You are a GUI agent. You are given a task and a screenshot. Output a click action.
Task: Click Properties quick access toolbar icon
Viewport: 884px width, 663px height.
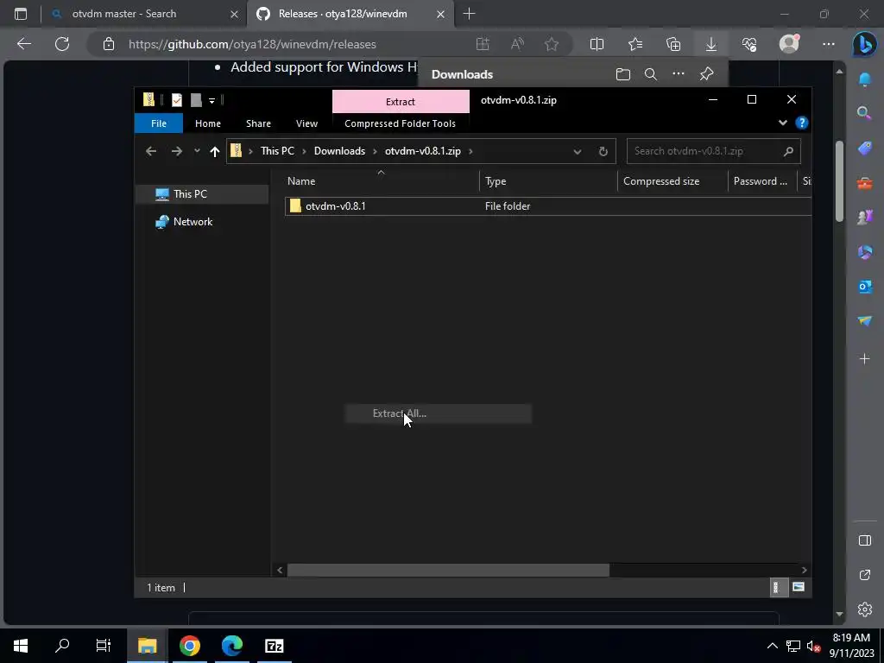pyautogui.click(x=176, y=100)
